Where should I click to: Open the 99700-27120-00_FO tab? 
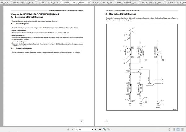[176, 2]
